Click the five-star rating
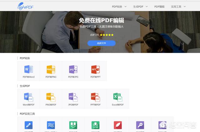Image resolution: width=200 pixels, height=132 pixels. pos(107,35)
